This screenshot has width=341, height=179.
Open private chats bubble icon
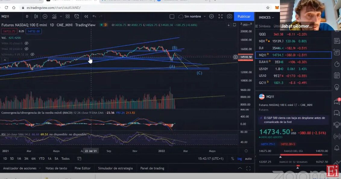[x=337, y=113]
